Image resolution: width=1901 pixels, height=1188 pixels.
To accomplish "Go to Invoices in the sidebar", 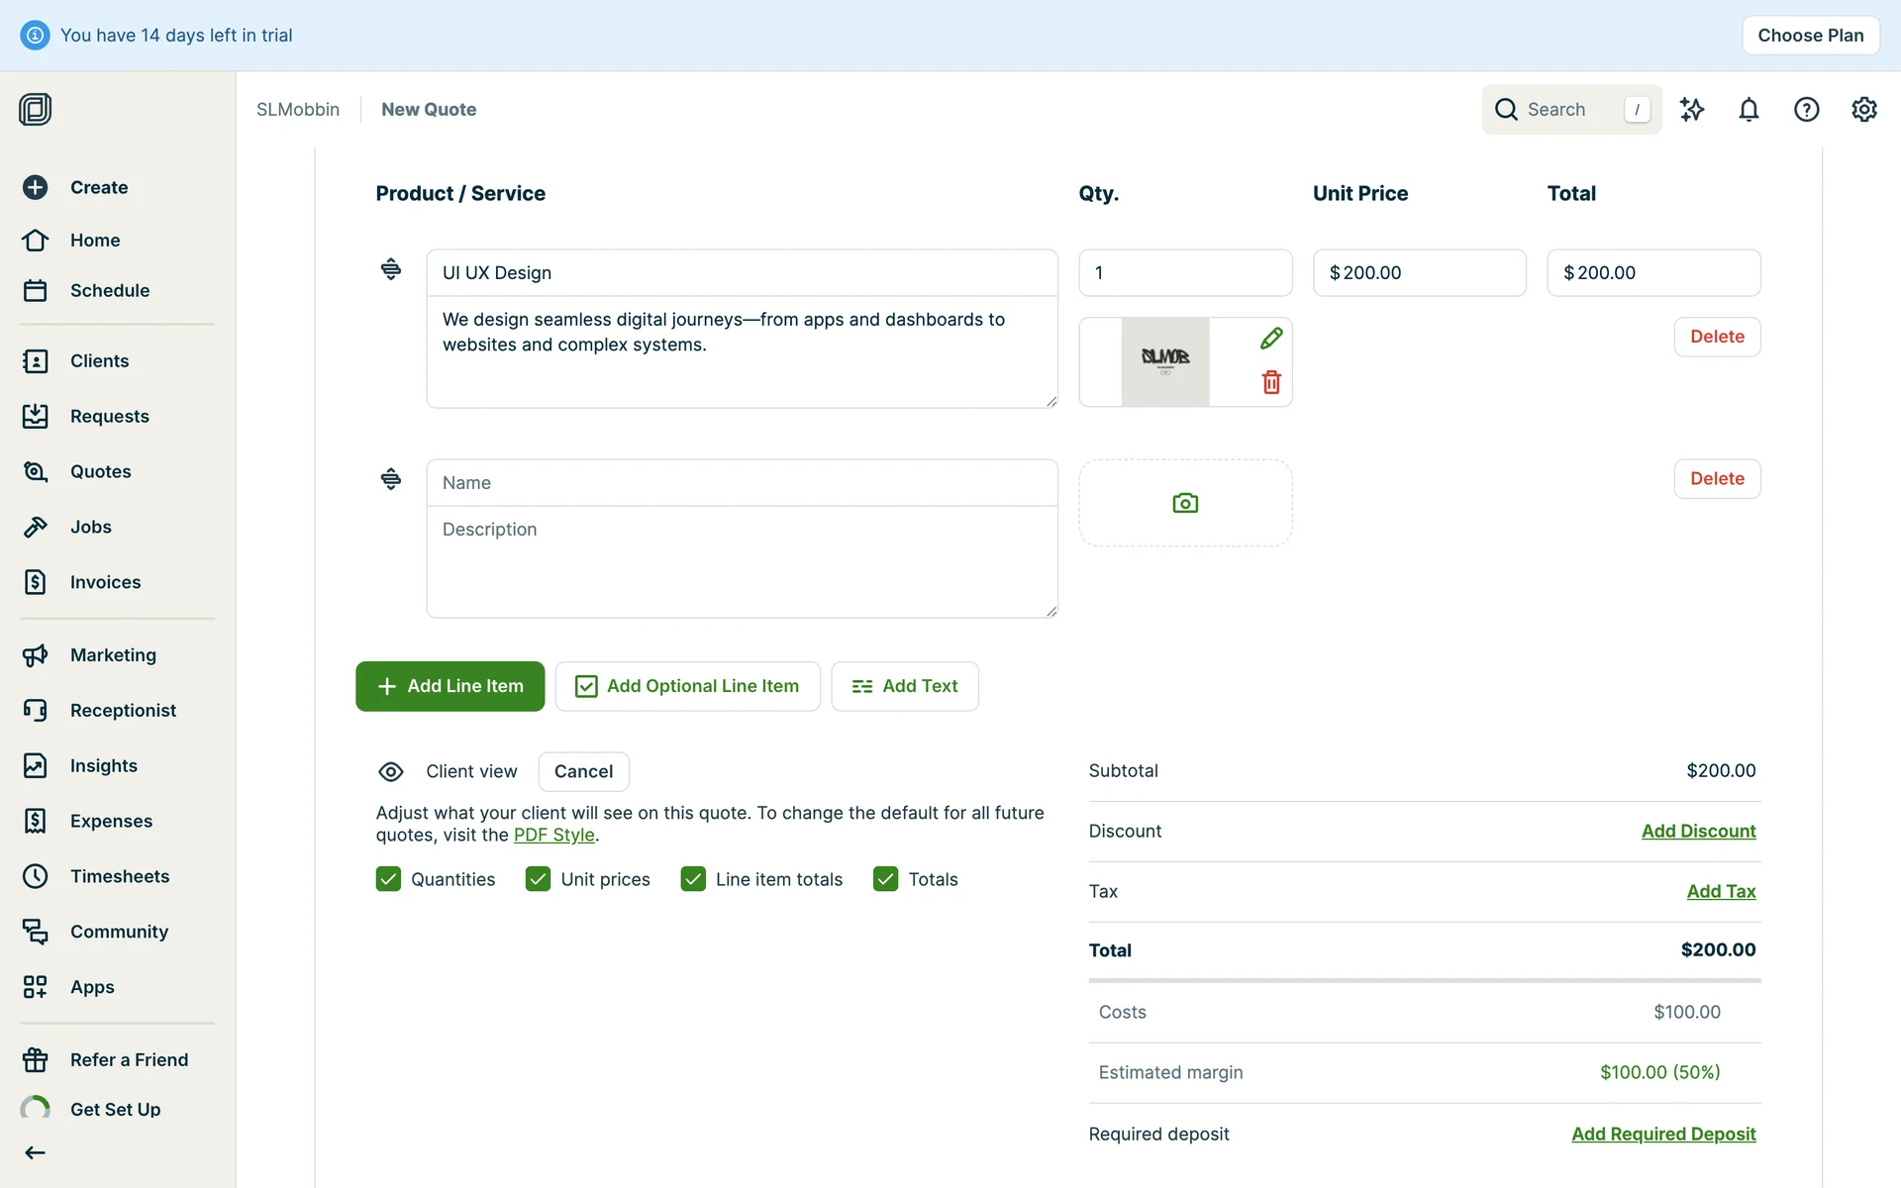I will click(x=105, y=582).
